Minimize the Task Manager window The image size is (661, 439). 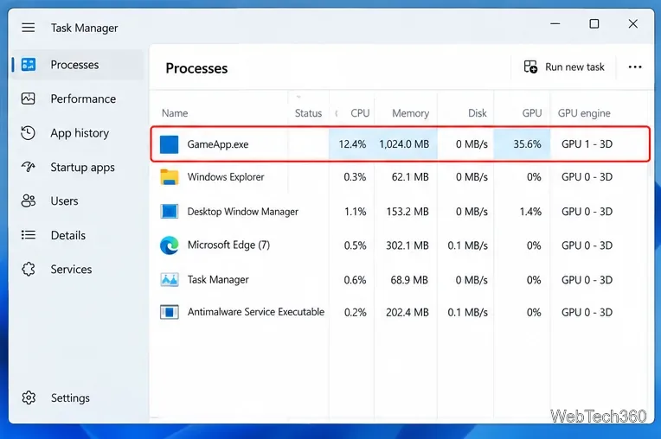coord(555,24)
